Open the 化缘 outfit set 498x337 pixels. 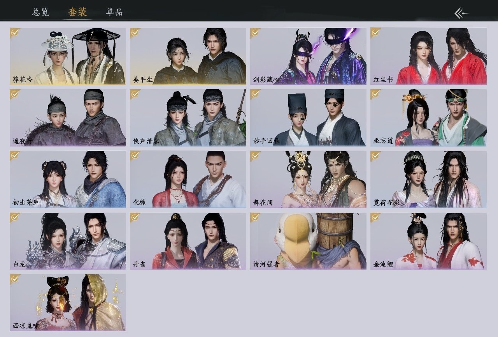point(188,180)
